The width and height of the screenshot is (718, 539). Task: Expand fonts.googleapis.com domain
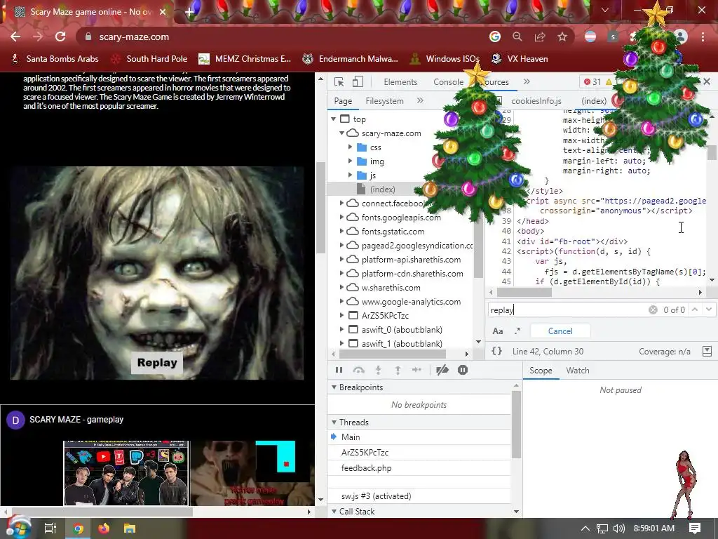[341, 218]
